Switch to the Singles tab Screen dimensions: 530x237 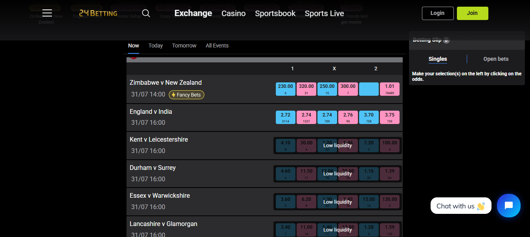coord(438,58)
